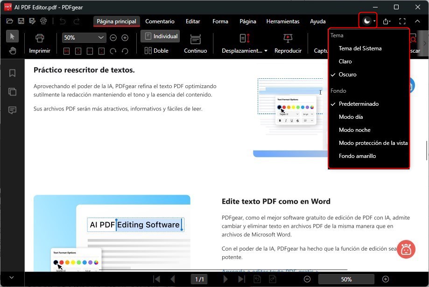The height and width of the screenshot is (287, 429).
Task: Click the vertical scrollbar thumb
Action: [427, 150]
